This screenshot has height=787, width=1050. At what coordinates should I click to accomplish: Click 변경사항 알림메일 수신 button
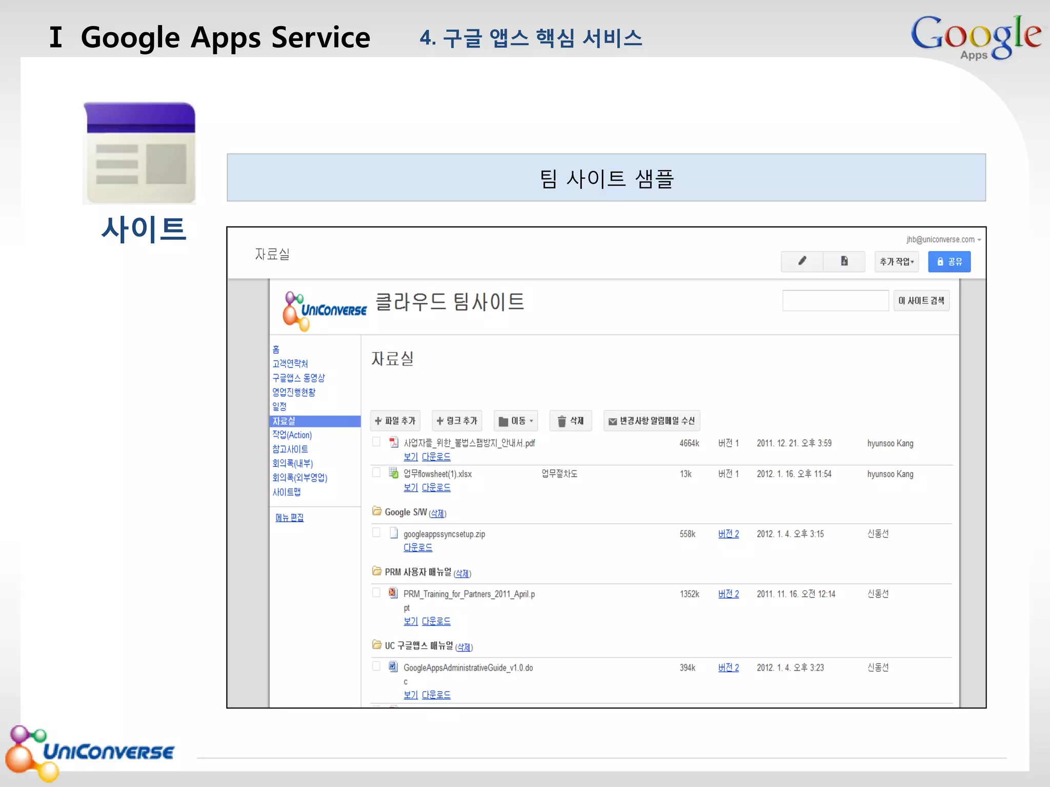pyautogui.click(x=652, y=421)
